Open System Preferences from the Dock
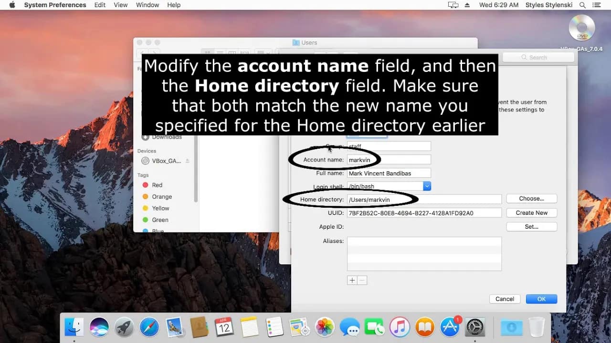 (x=475, y=327)
